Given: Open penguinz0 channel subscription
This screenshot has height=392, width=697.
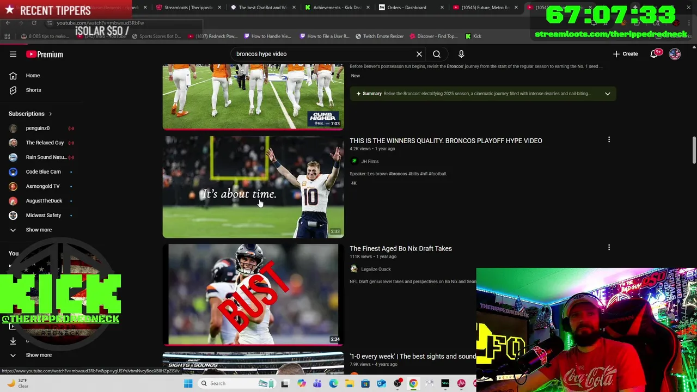Looking at the screenshot, I should [x=41, y=128].
